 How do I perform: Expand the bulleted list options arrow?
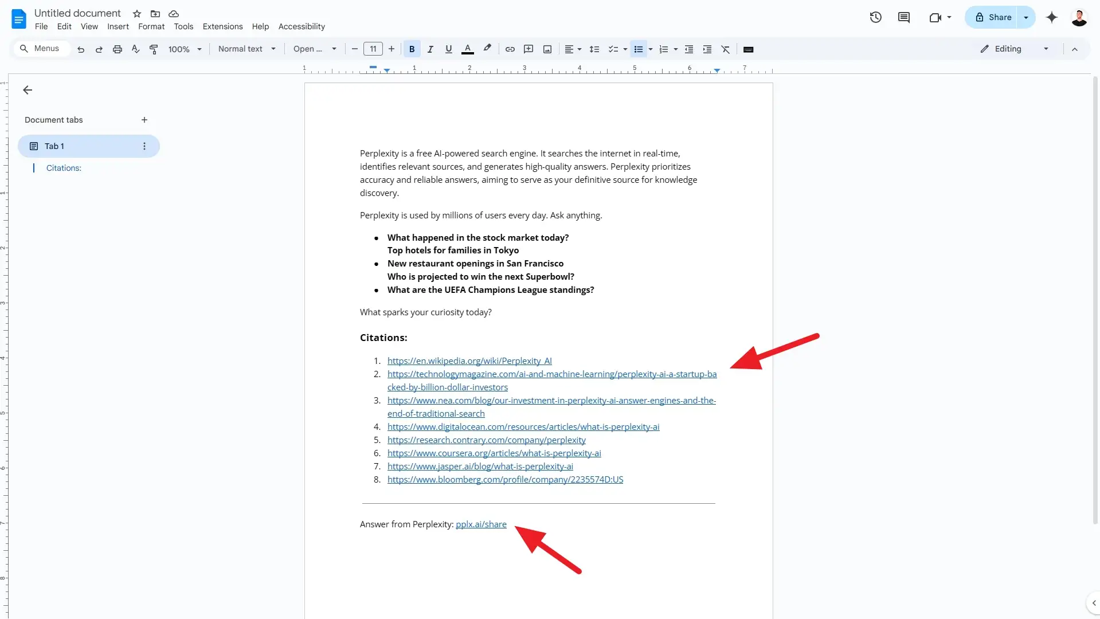click(x=651, y=49)
